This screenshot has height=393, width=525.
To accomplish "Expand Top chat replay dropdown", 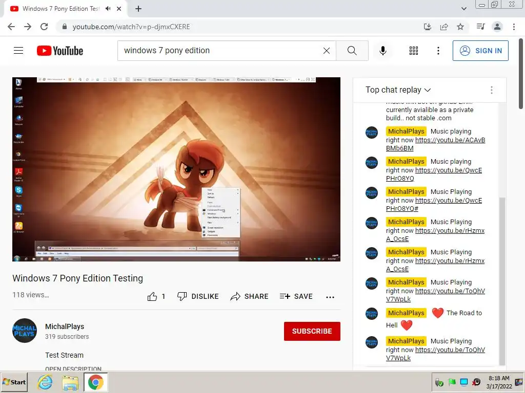I will (x=398, y=90).
